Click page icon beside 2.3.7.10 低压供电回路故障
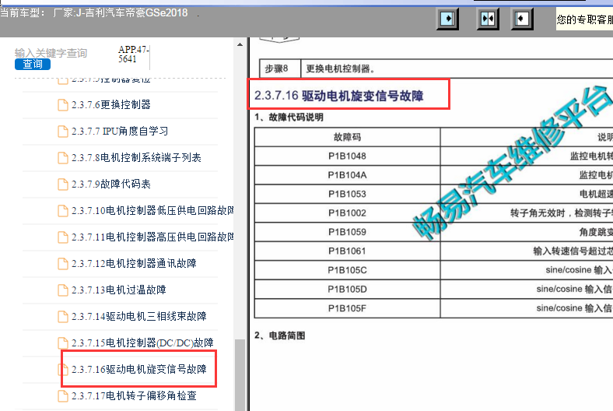Screen dimensions: 613x411 click(63, 211)
